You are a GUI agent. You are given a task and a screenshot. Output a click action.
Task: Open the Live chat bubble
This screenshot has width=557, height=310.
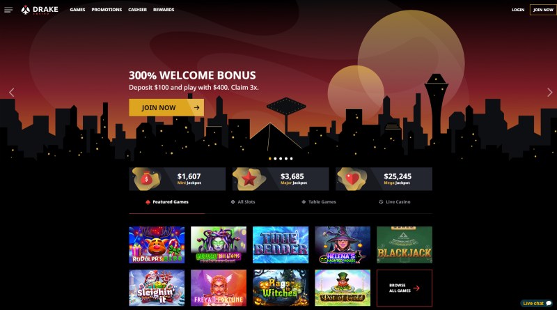[537, 303]
